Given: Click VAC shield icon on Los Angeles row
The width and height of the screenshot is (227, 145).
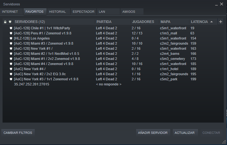Looking at the screenshot, I should point(11,38).
